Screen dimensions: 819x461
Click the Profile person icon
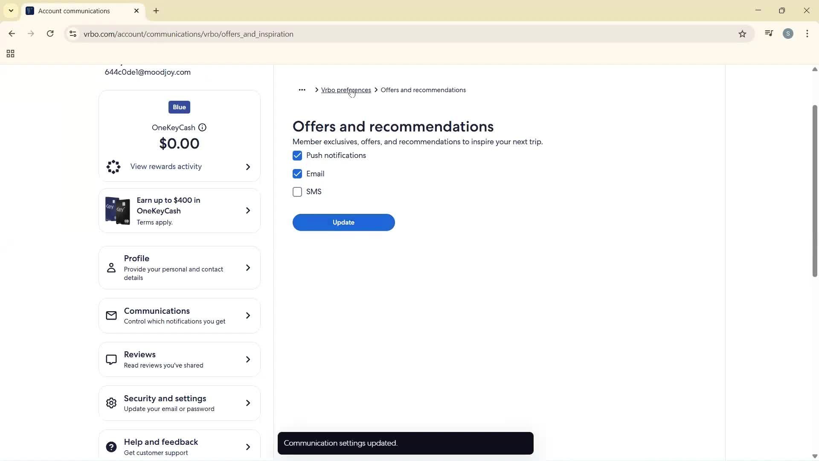coord(111,268)
